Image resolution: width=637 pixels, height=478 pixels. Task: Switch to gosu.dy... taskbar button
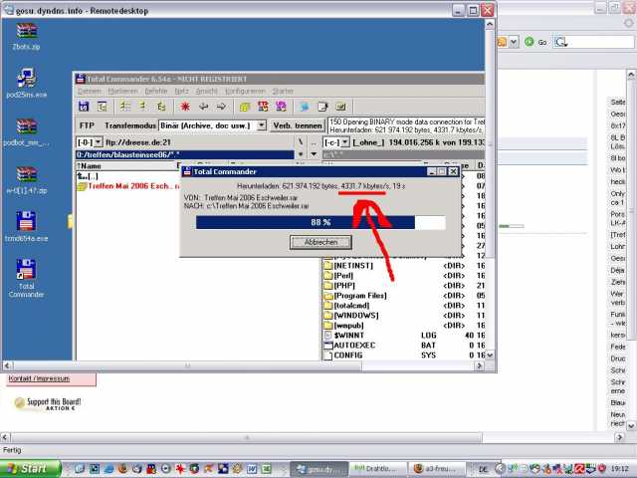318,469
